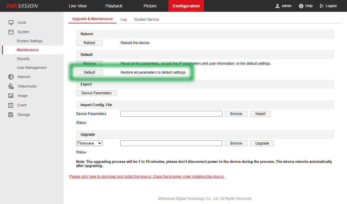Viewport: 347px width, 204px height.
Task: Click the Hikvision logo
Action: pyautogui.click(x=22, y=6)
